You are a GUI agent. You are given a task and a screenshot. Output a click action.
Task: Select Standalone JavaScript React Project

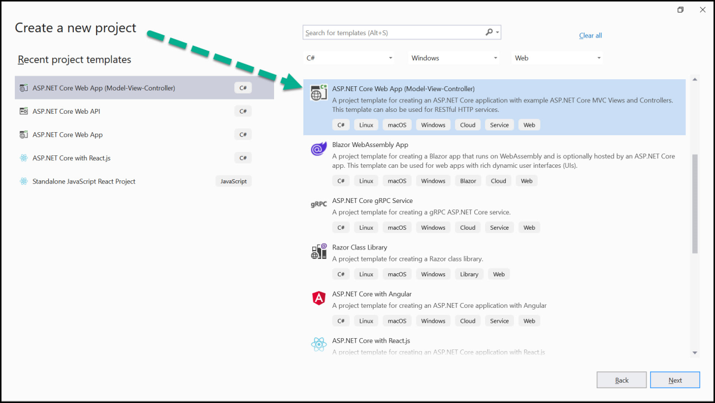[144, 181]
